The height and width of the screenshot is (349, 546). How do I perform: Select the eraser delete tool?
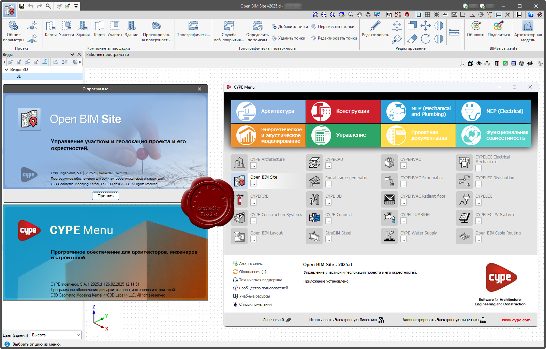[x=412, y=39]
